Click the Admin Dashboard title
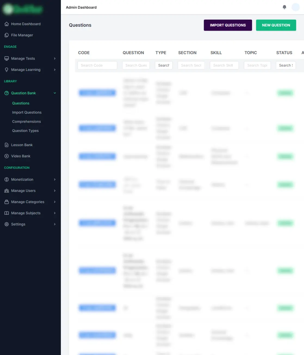 81,7
